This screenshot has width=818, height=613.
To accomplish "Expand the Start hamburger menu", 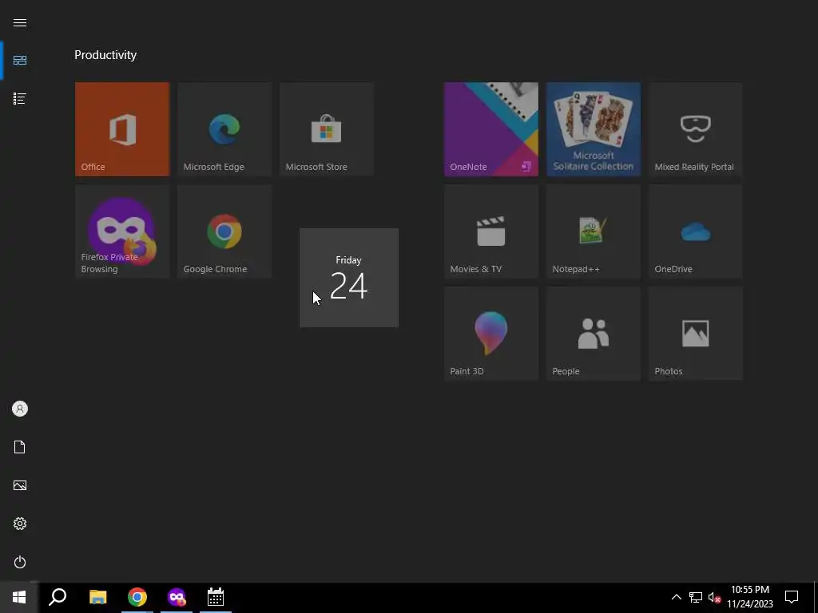I will pyautogui.click(x=20, y=22).
